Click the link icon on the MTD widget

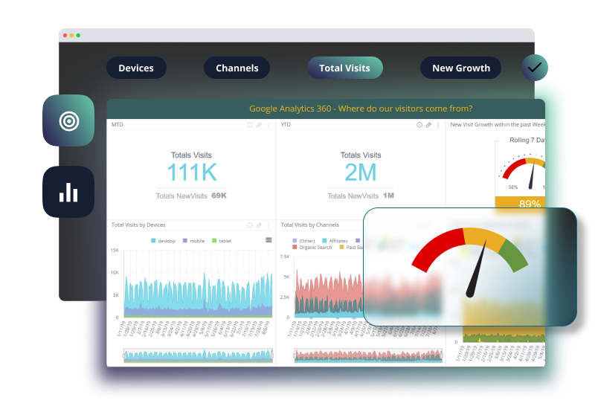pos(259,125)
